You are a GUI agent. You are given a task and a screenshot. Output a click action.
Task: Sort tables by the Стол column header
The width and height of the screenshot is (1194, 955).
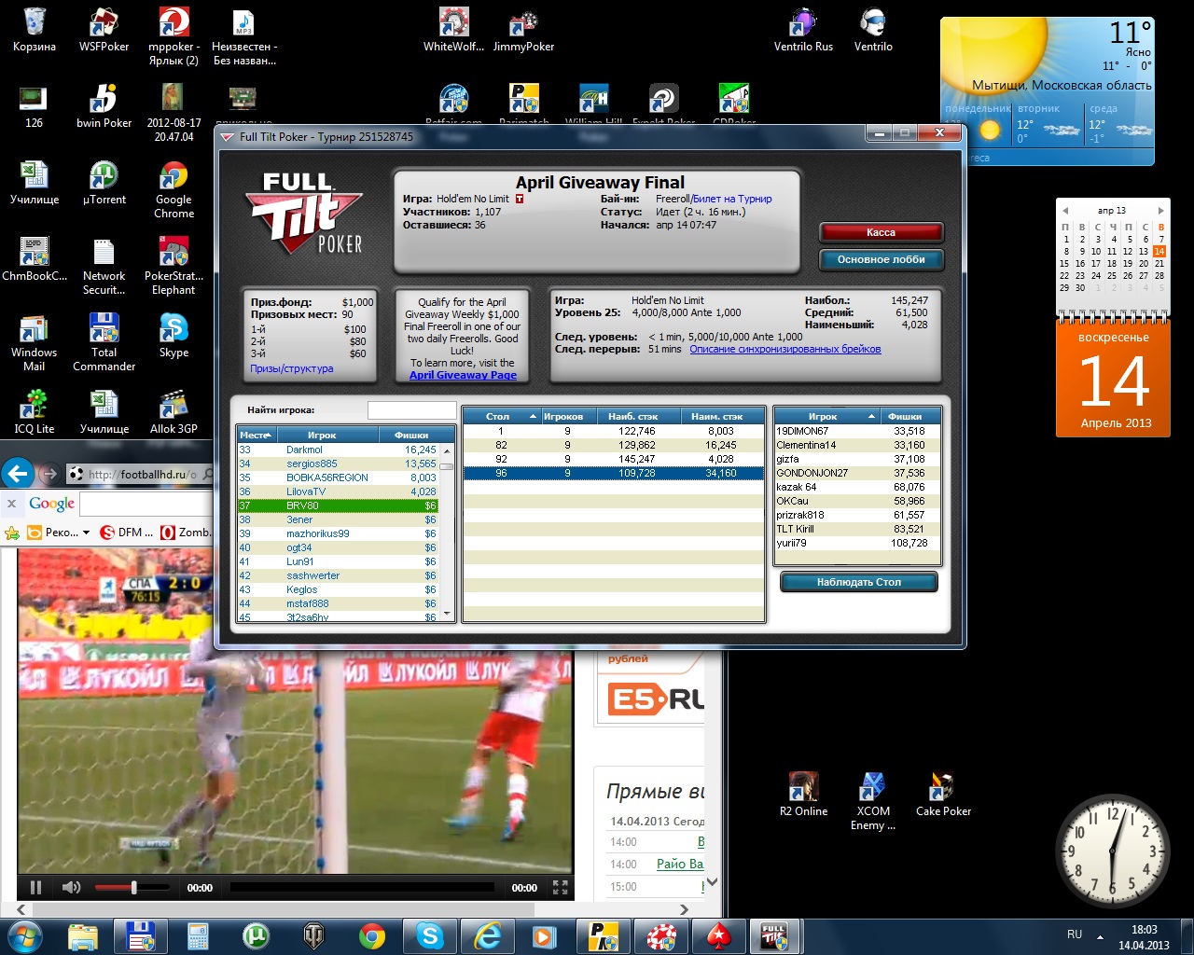pos(501,416)
